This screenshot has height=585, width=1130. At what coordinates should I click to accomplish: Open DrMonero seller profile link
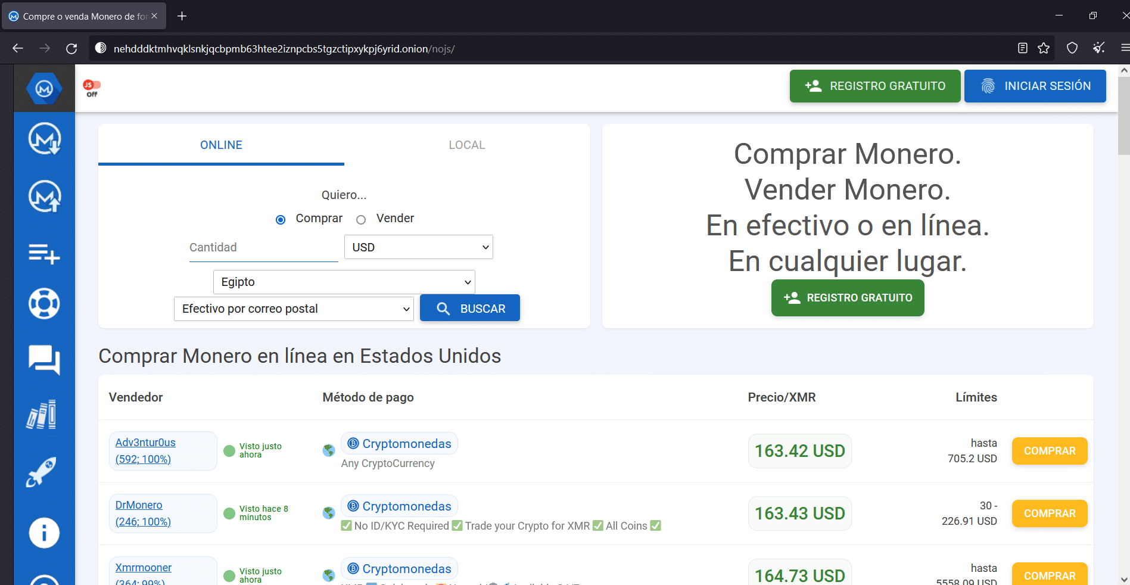143,514
